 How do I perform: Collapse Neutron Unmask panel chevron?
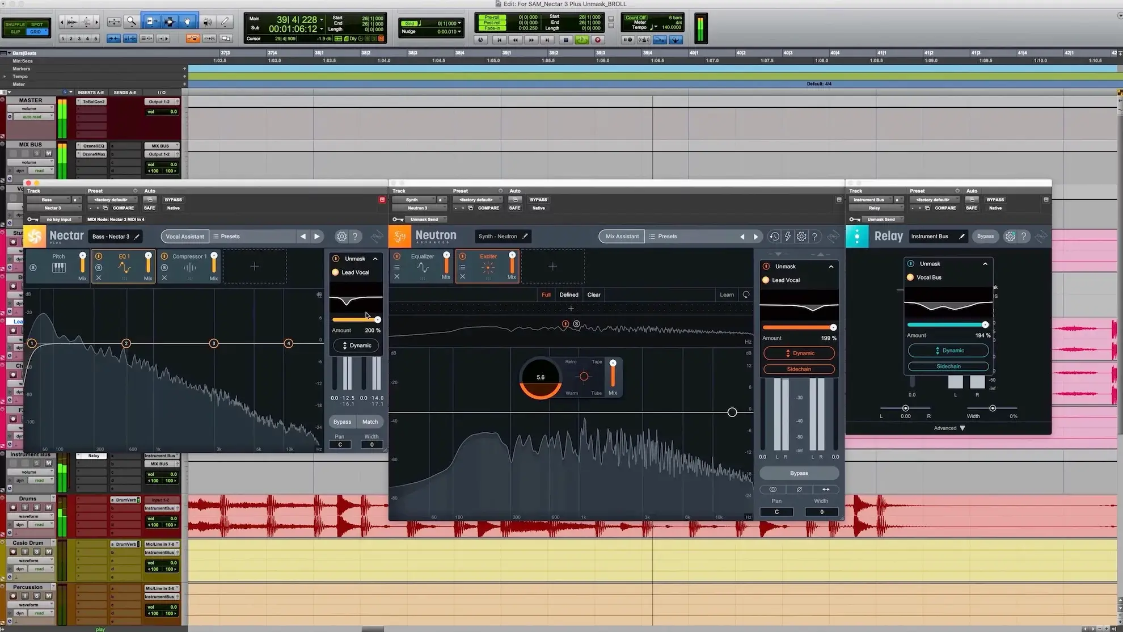[831, 267]
